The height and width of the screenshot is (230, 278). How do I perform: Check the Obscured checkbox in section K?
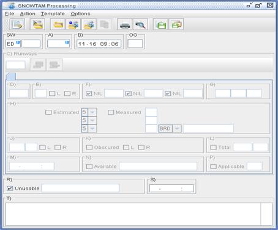click(x=89, y=147)
